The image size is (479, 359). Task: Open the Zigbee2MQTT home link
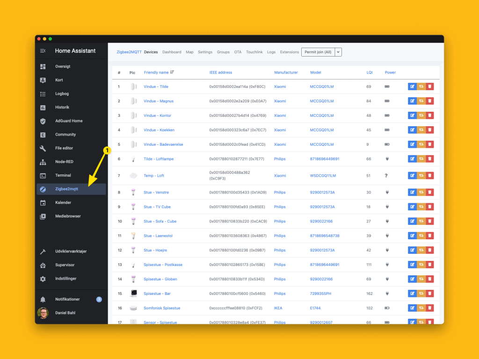[129, 52]
